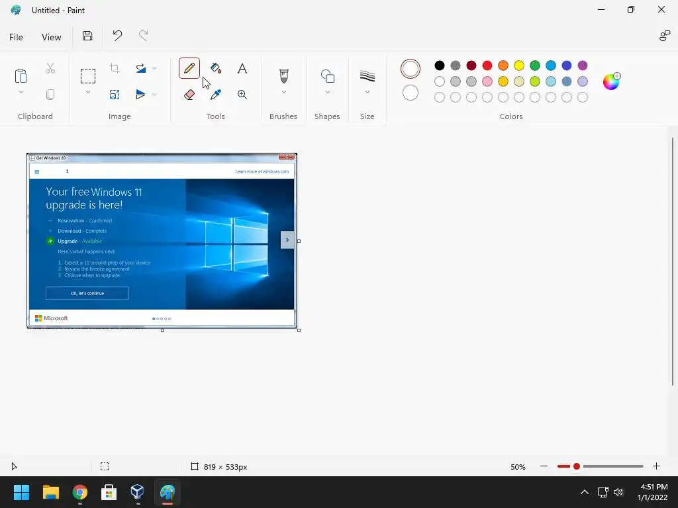Pick the black color swatch

(440, 65)
